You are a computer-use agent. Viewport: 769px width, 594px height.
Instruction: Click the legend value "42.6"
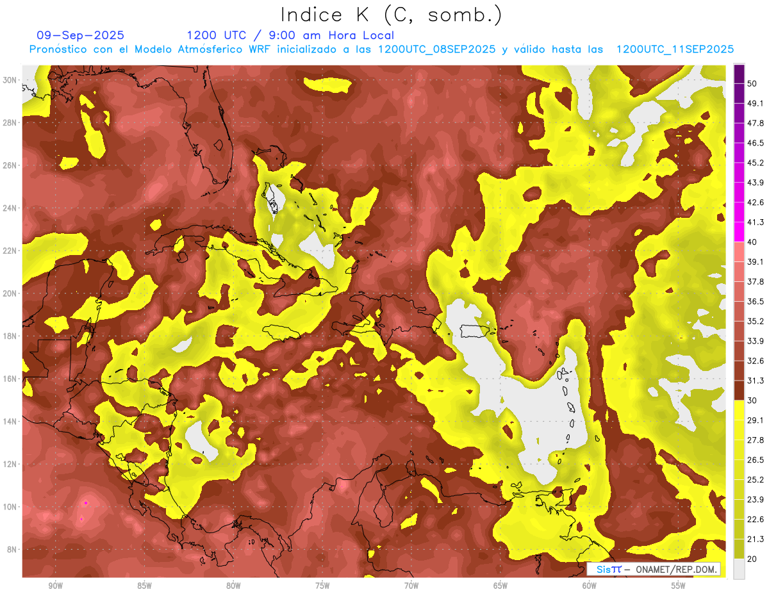756,202
